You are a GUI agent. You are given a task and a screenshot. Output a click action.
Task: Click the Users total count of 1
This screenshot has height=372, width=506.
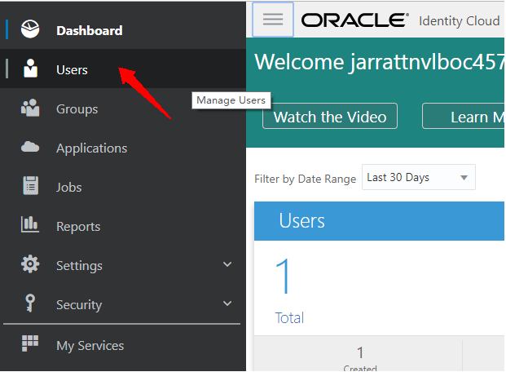click(x=284, y=276)
